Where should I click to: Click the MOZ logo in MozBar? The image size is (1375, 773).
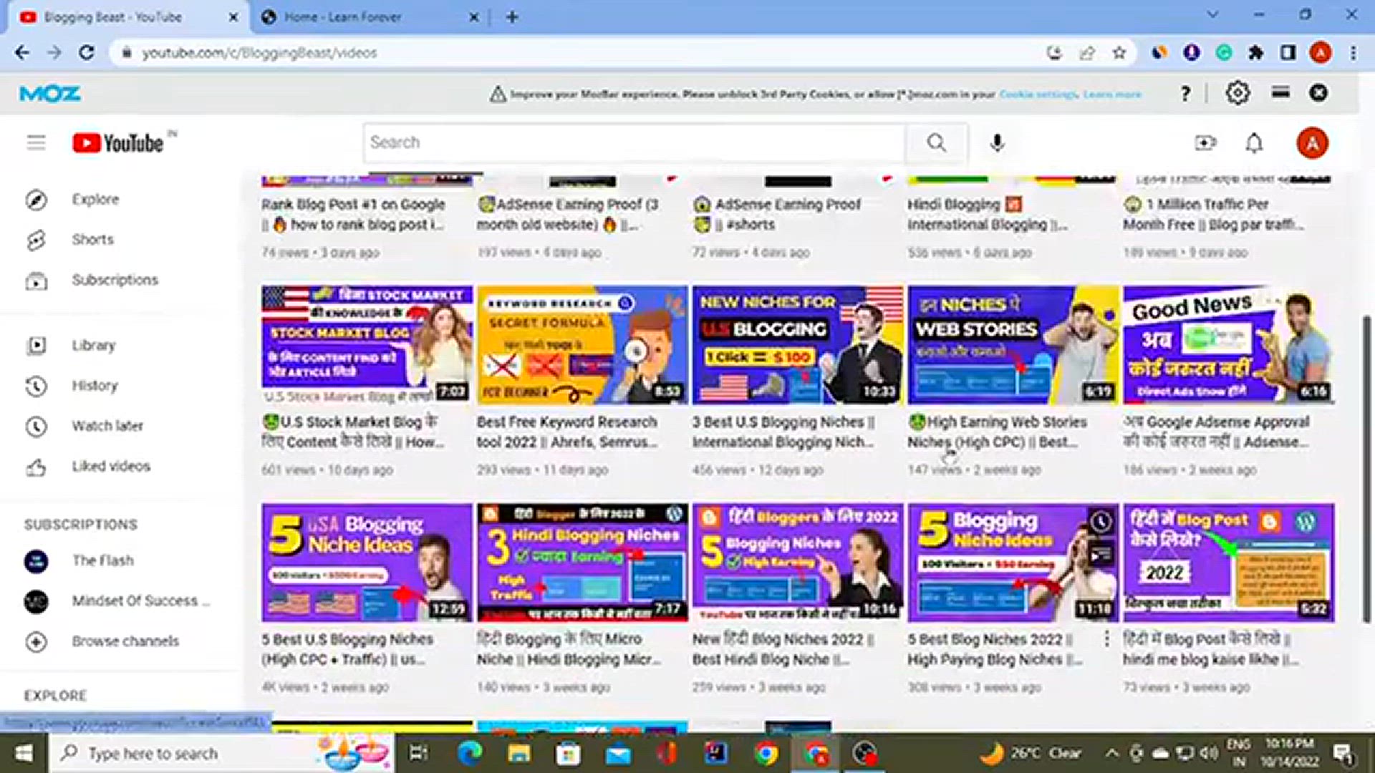click(49, 94)
